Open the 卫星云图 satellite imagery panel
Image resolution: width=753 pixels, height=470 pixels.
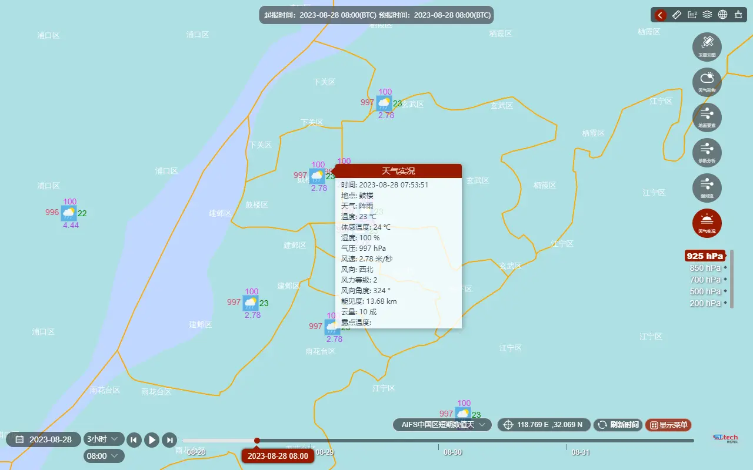pos(707,46)
